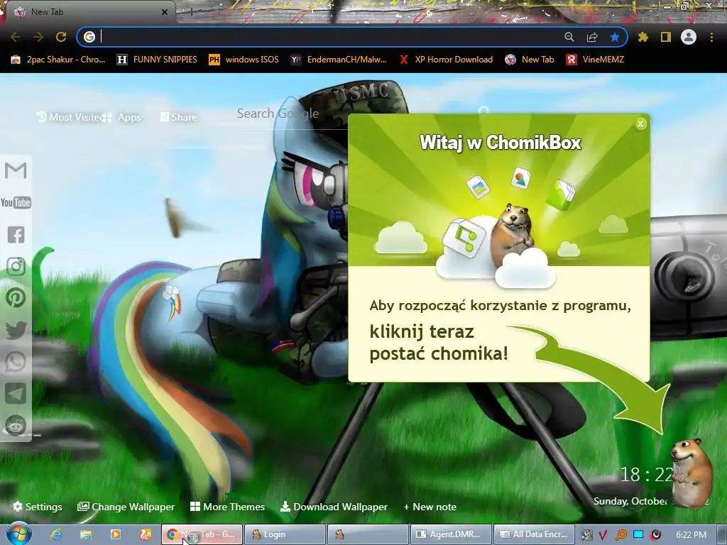Launch Internet Explorer from taskbar
Screen dimensions: 727x545
pyautogui.click(x=56, y=534)
